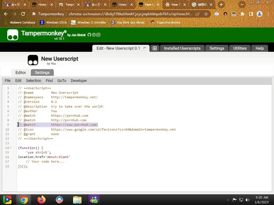Open the File menu in editor
The width and height of the screenshot is (274, 205).
(8, 81)
